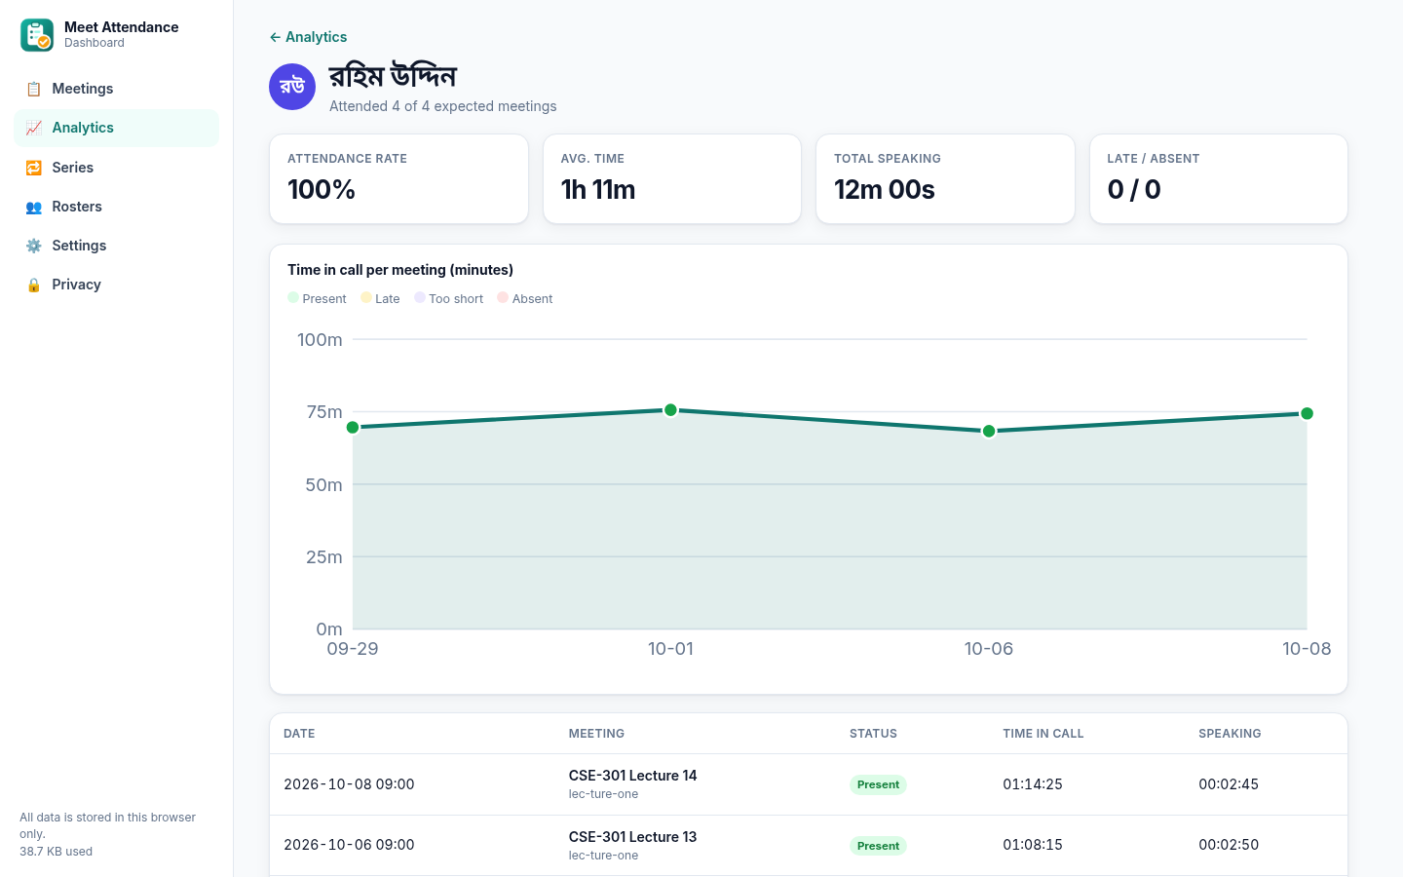
Task: Click the 10-01 data point on chart
Action: (670, 410)
